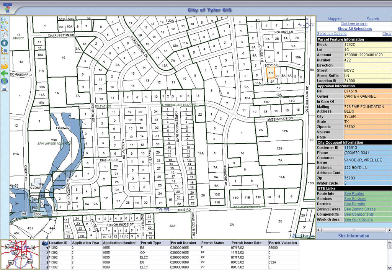Viewport: 392px width, 270px height.
Task: Click Floodway parcel 23B on map
Action: click(54, 140)
